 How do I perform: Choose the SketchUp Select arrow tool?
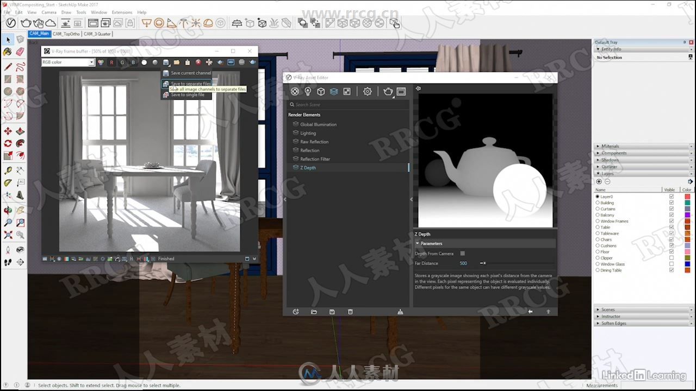coord(8,40)
